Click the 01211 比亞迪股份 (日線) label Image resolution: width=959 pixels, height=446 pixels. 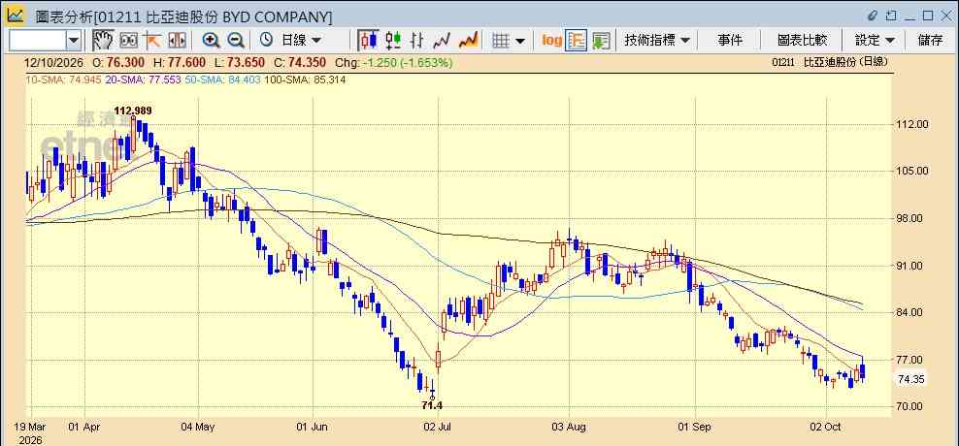coord(829,62)
